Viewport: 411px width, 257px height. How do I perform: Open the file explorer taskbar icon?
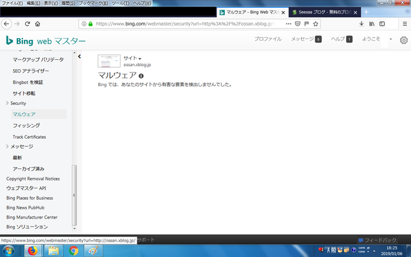[x=53, y=251]
